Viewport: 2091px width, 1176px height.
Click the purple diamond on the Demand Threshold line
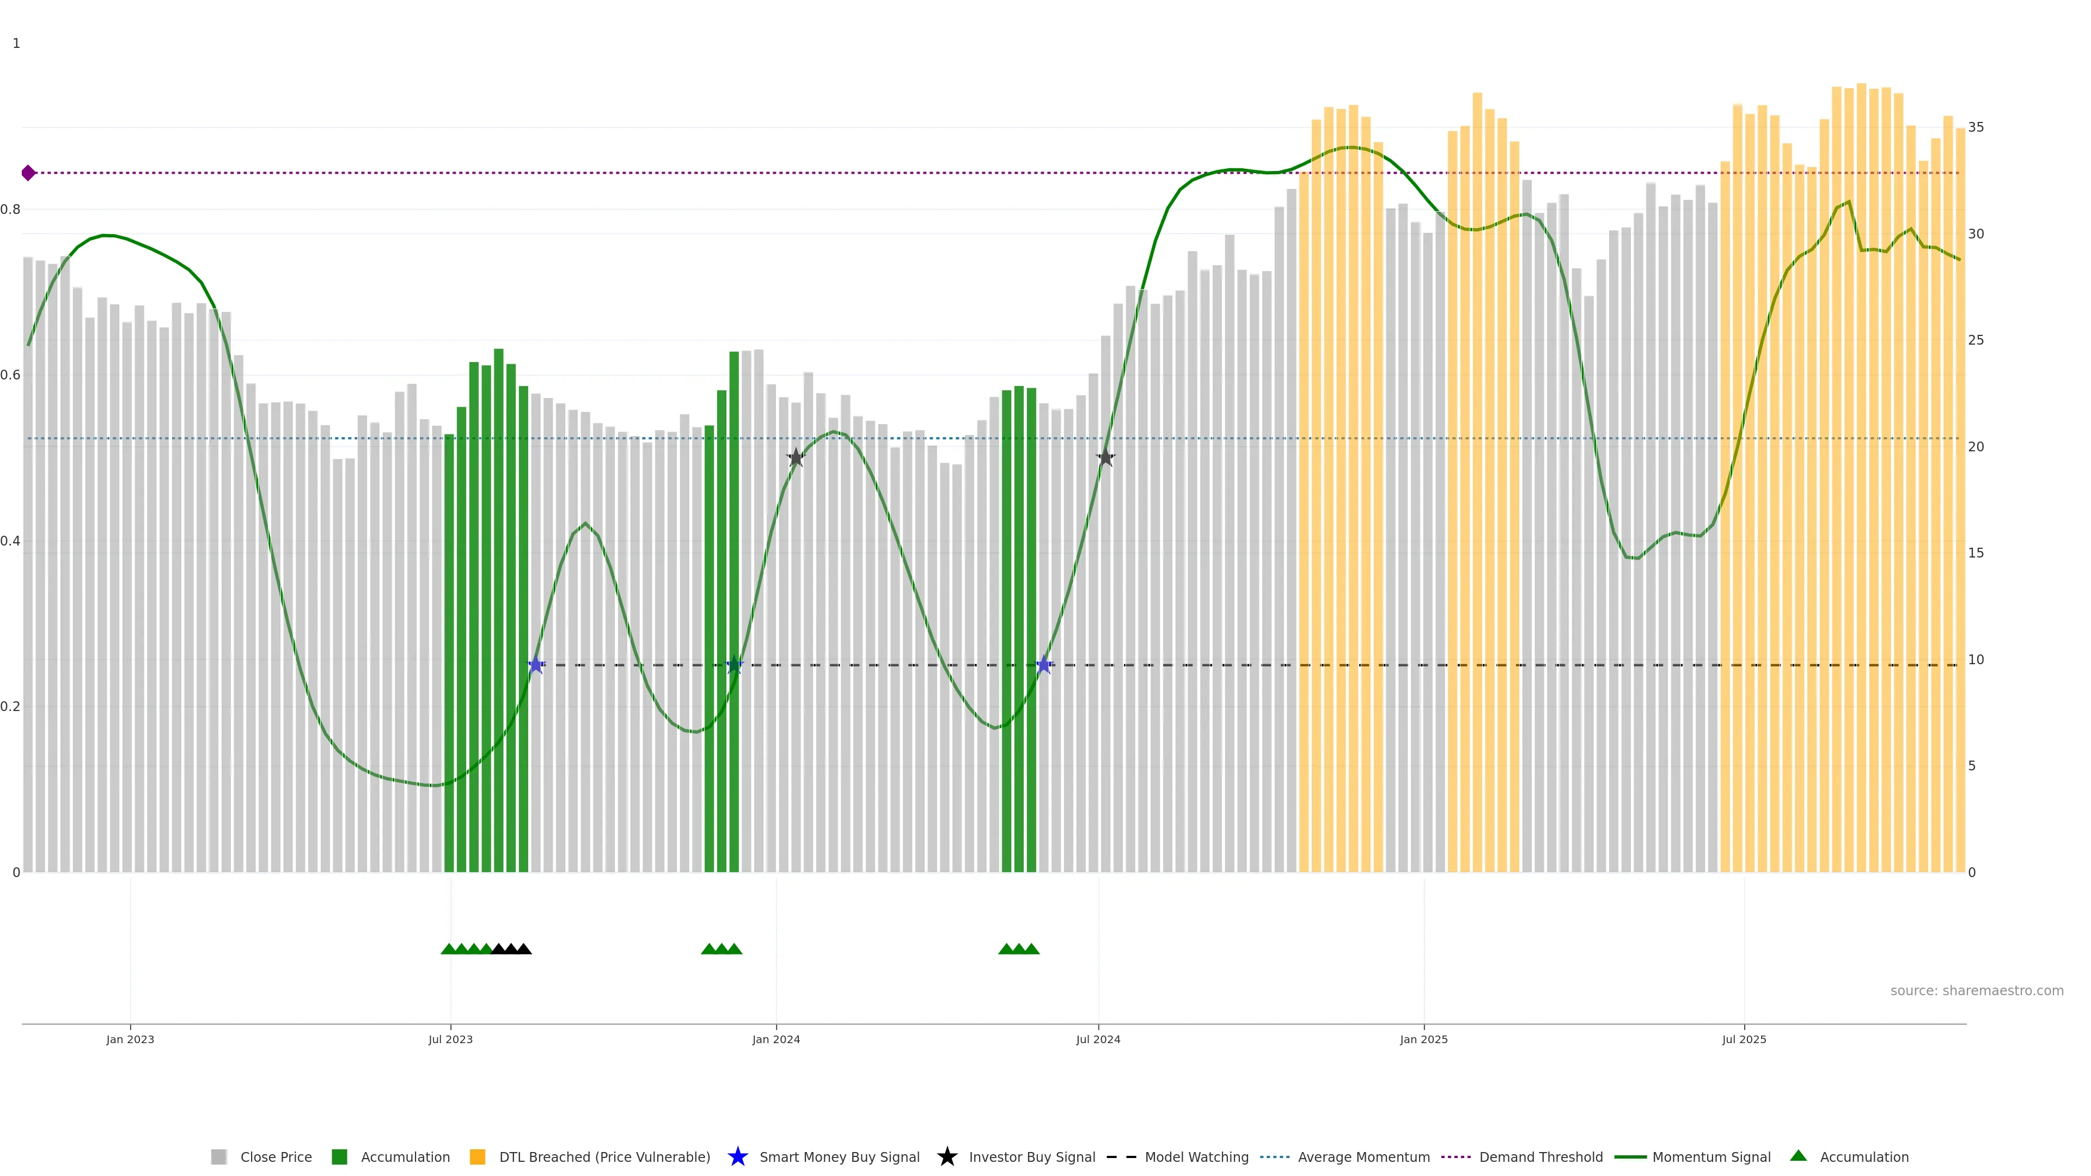coord(28,173)
